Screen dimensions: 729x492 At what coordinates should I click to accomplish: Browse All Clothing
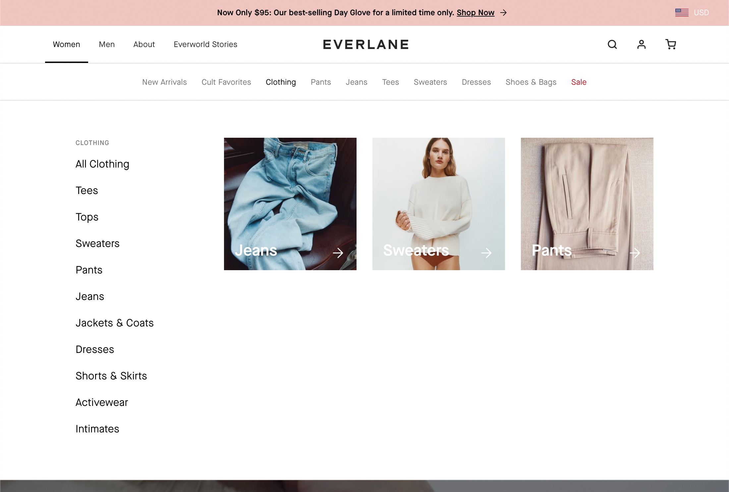pos(102,164)
